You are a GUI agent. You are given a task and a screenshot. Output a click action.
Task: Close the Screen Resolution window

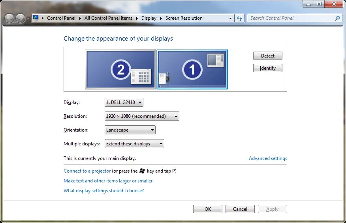[334, 4]
